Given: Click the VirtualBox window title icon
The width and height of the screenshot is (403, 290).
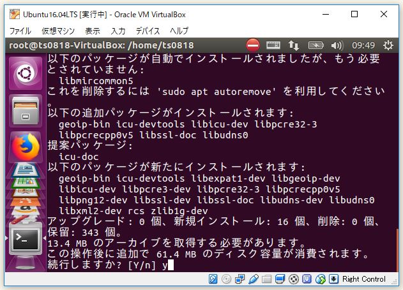Looking at the screenshot, I should (15, 14).
